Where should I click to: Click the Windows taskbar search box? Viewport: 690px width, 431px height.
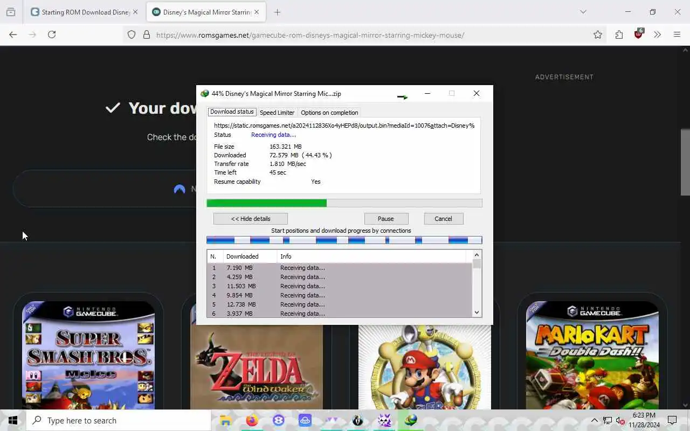click(x=119, y=421)
